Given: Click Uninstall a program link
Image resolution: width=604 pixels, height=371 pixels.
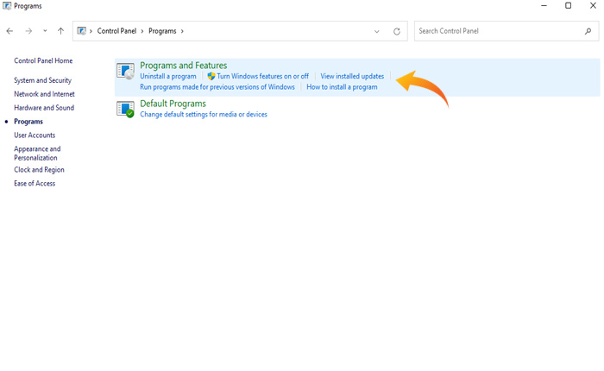Looking at the screenshot, I should pos(168,77).
